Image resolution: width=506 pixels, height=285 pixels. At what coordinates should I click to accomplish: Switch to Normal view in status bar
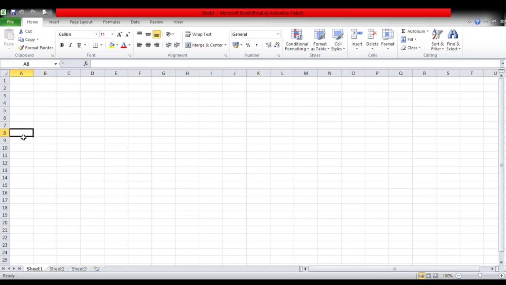point(422,275)
